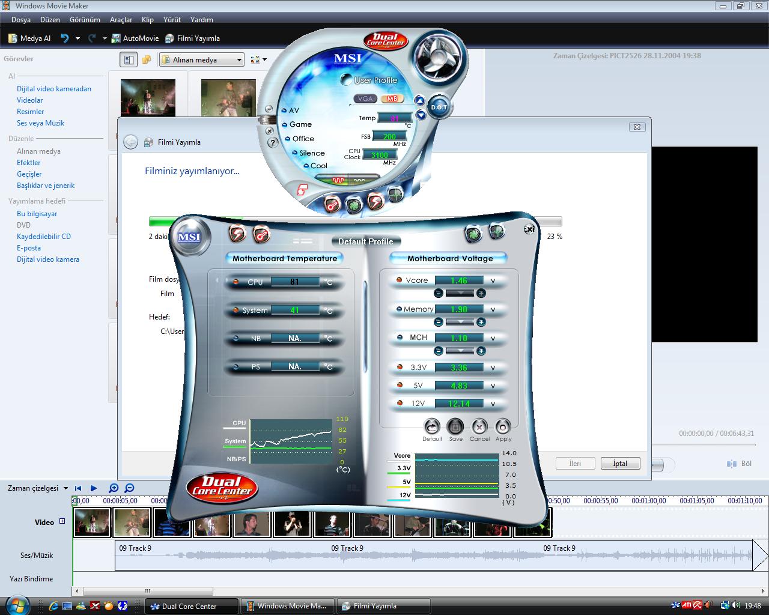Open the Dosya menu

(21, 20)
